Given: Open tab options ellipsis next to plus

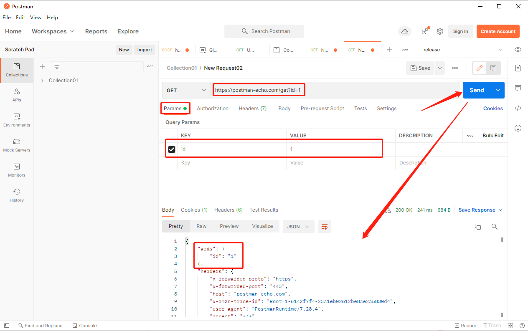Looking at the screenshot, I should pyautogui.click(x=405, y=50).
